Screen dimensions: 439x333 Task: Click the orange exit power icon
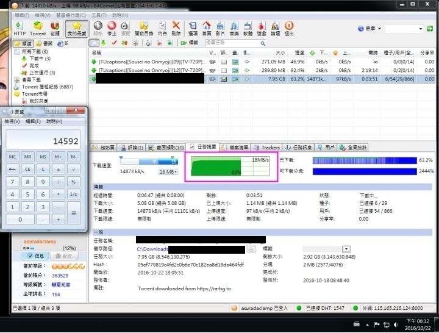(289, 29)
